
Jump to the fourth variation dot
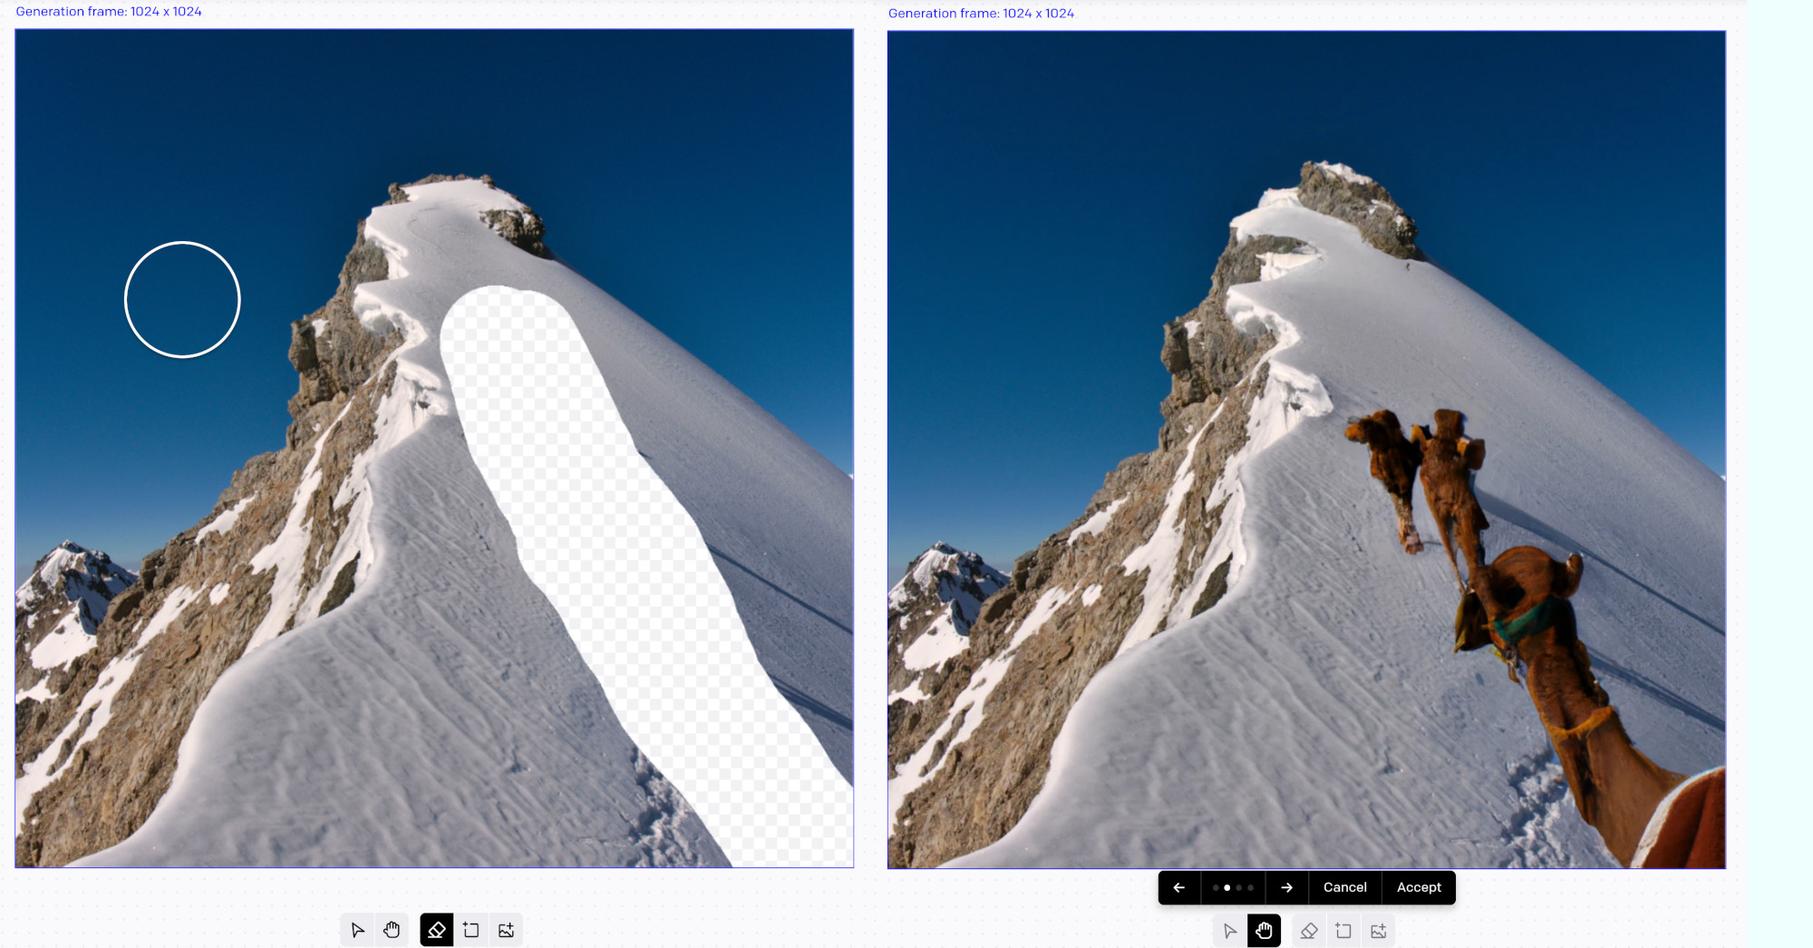pyautogui.click(x=1250, y=887)
